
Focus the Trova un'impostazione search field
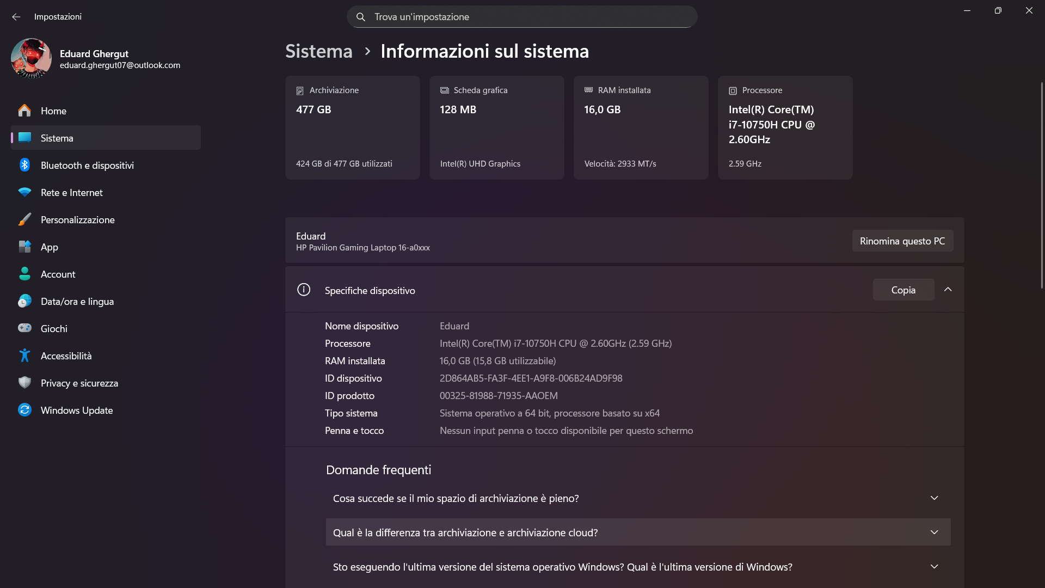point(522,17)
